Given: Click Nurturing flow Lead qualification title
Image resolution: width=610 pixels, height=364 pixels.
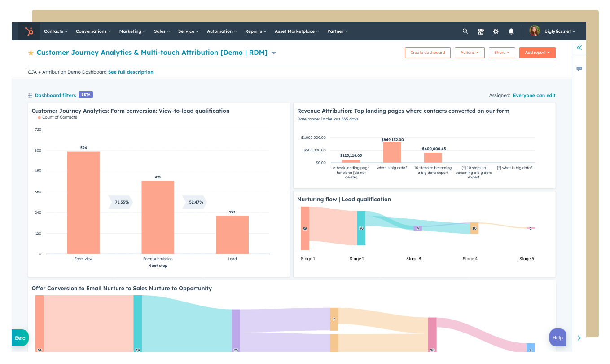Looking at the screenshot, I should [x=344, y=200].
